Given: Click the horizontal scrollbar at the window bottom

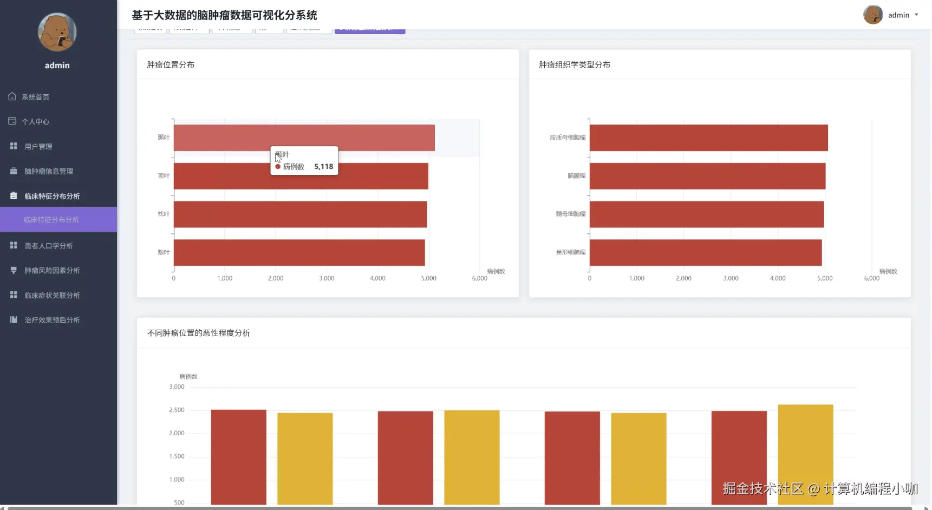Looking at the screenshot, I should [x=460, y=508].
